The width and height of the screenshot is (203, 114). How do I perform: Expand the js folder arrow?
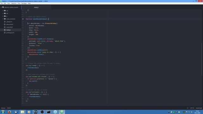(3, 16)
